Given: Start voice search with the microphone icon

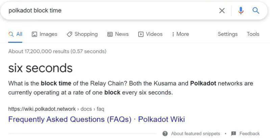Looking at the screenshot, I should (241, 11).
